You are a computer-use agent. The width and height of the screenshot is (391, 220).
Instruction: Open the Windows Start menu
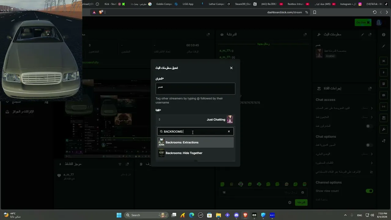(x=119, y=215)
